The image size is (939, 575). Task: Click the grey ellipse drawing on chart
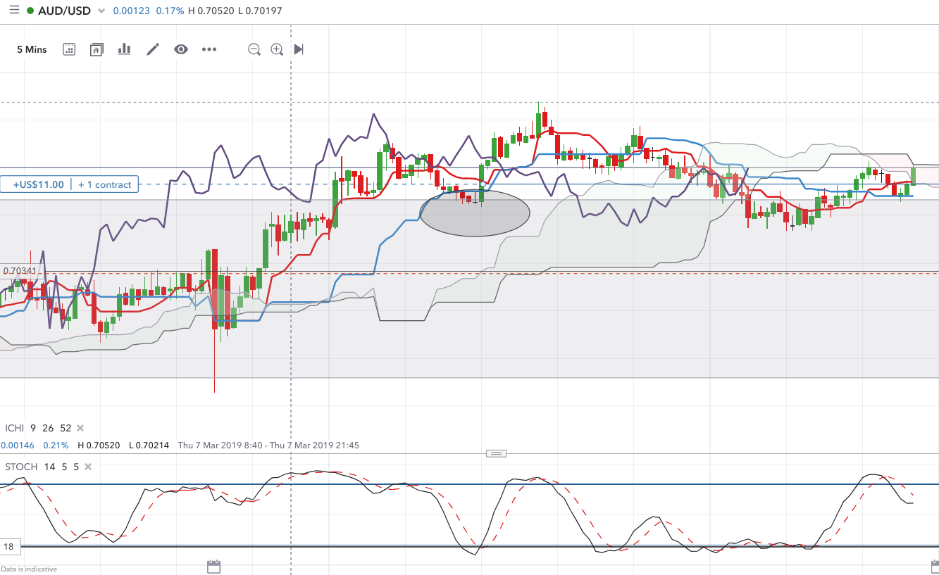(475, 213)
